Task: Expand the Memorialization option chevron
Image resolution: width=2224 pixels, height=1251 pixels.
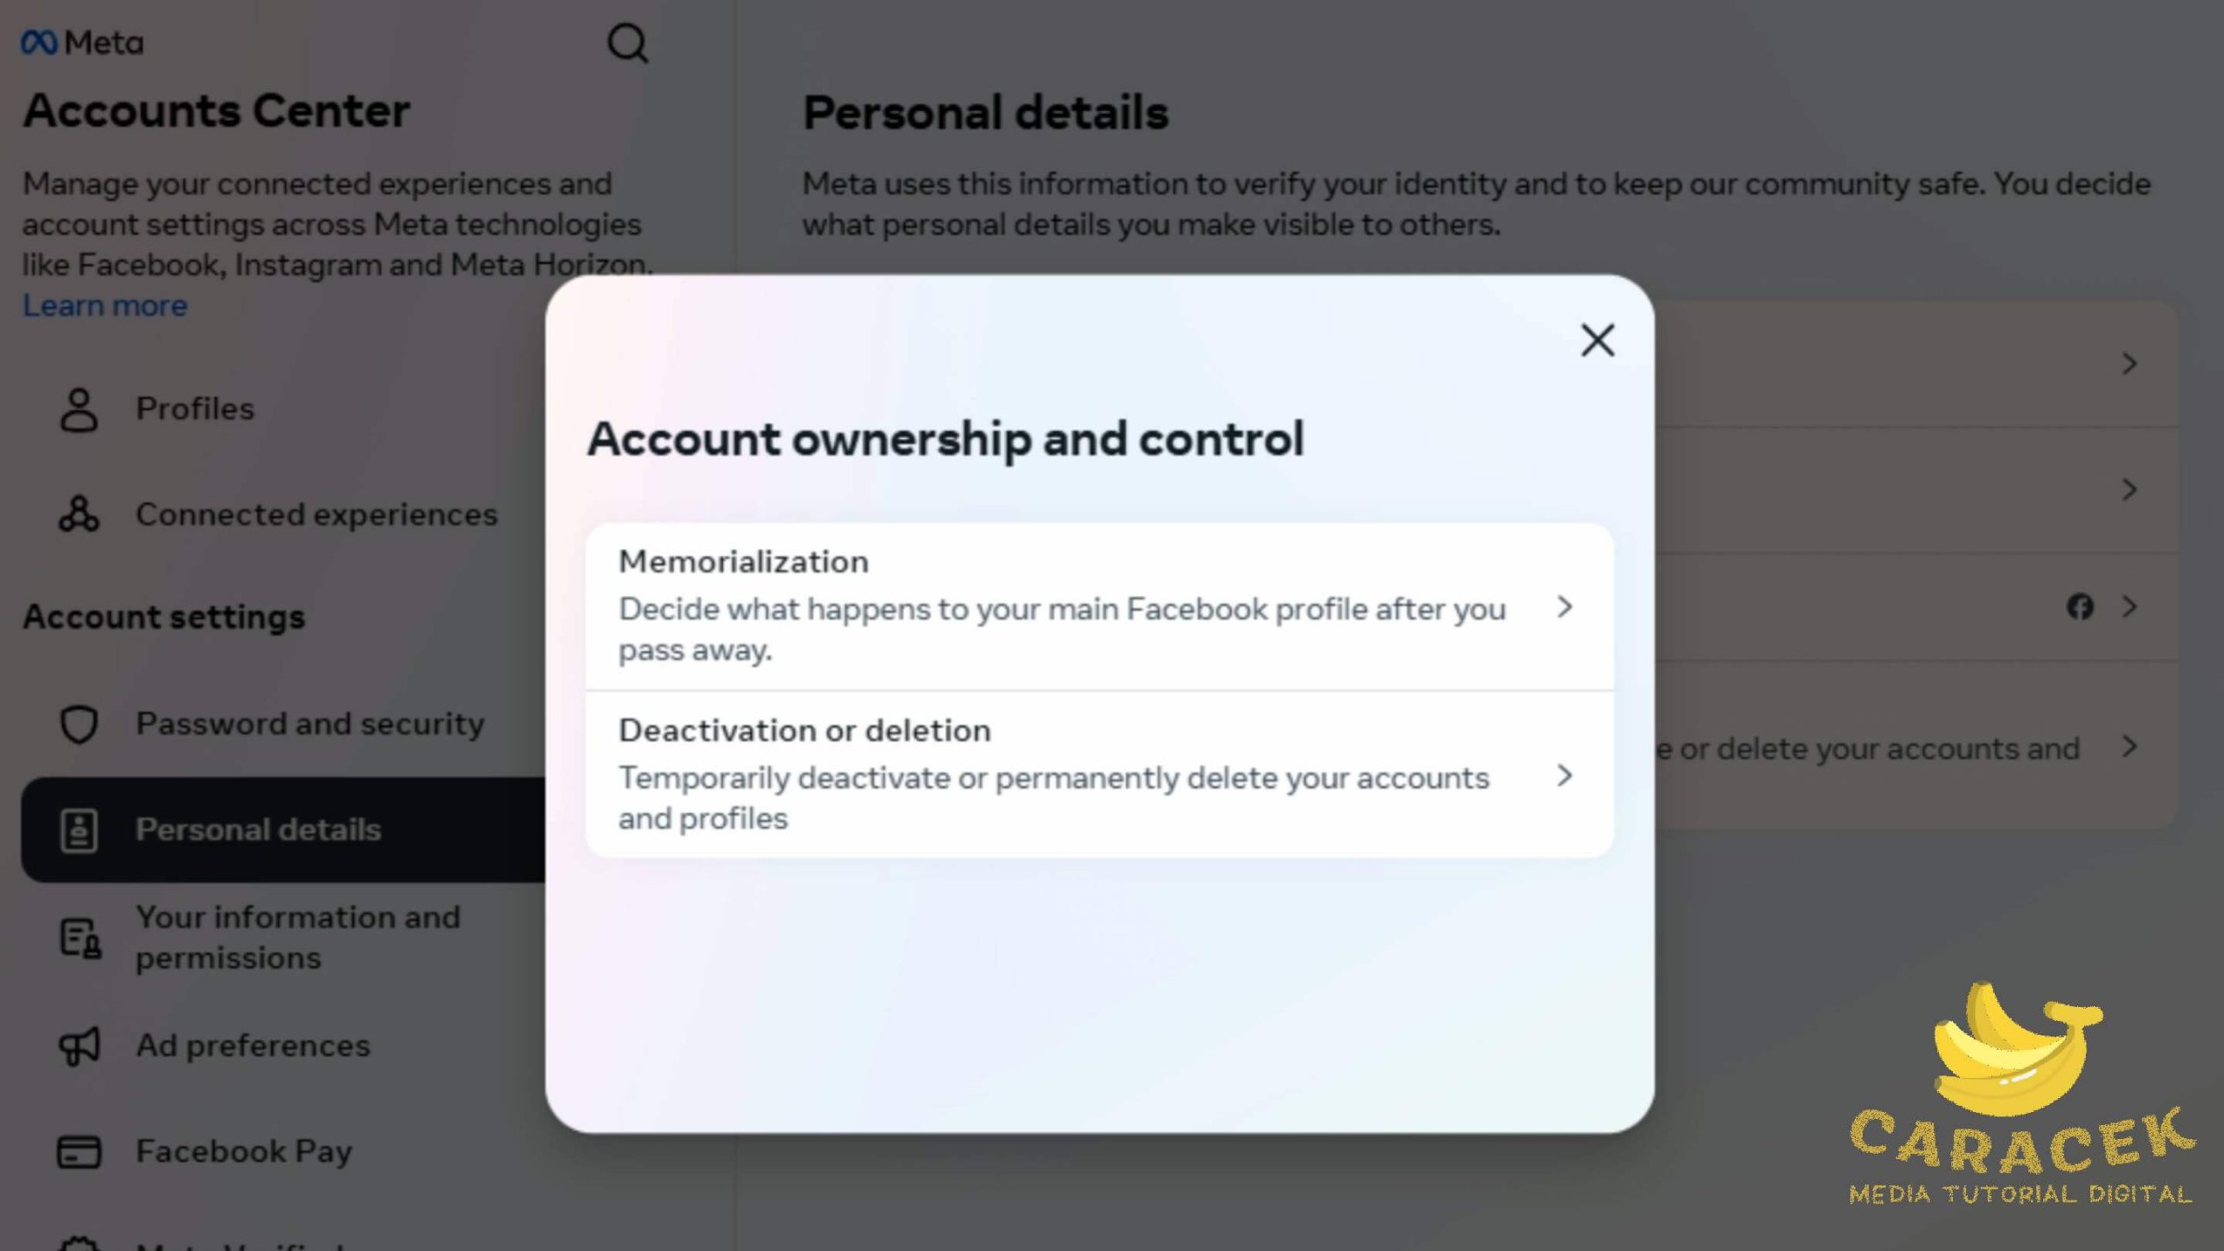Action: pyautogui.click(x=1565, y=608)
